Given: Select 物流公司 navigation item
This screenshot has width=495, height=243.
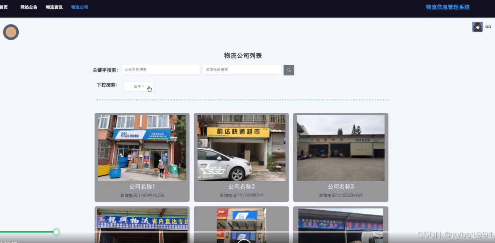Looking at the screenshot, I should pyautogui.click(x=79, y=7).
